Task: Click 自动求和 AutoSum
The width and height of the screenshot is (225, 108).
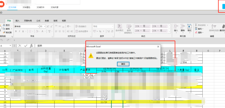Action: pyautogui.click(x=200, y=25)
